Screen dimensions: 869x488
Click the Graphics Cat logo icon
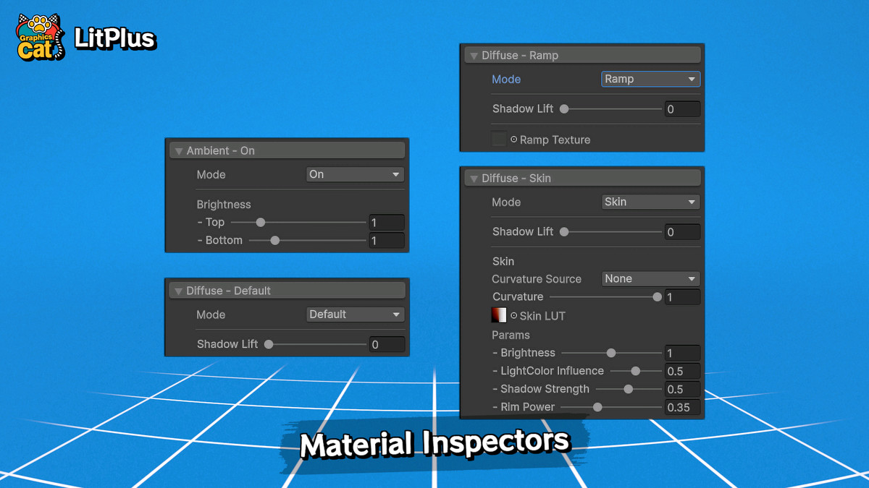[x=39, y=35]
